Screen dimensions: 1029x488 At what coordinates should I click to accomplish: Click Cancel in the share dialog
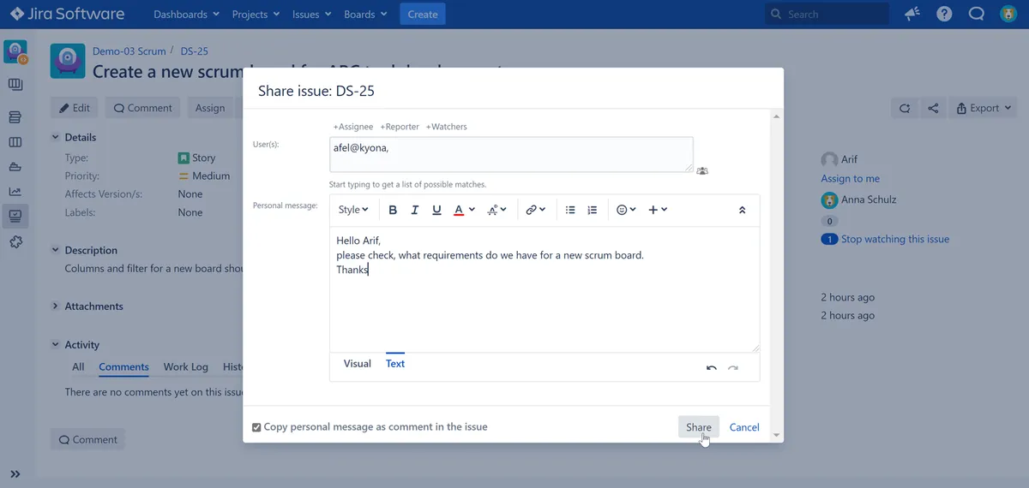[744, 427]
